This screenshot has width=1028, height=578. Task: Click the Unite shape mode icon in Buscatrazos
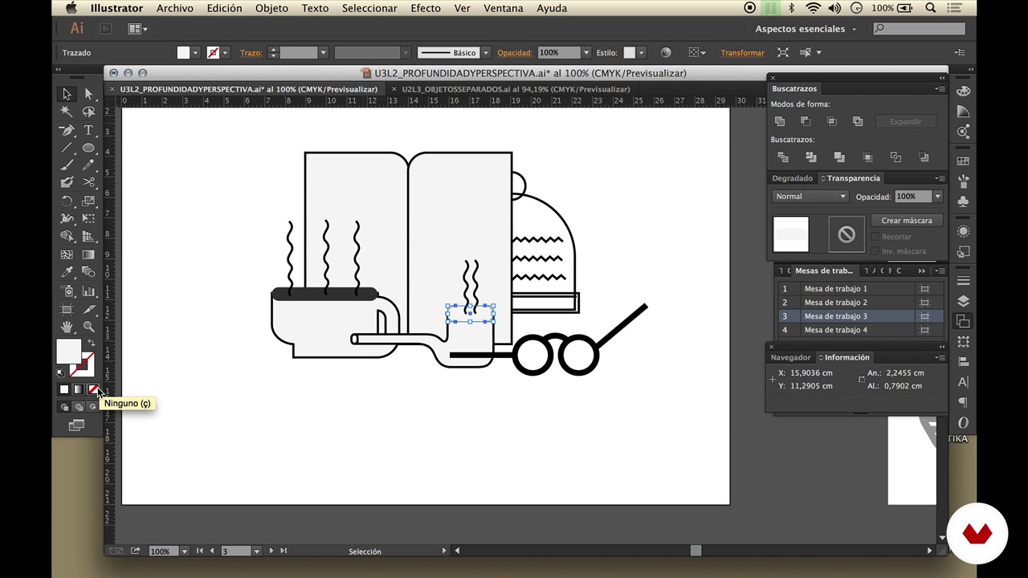pos(780,121)
